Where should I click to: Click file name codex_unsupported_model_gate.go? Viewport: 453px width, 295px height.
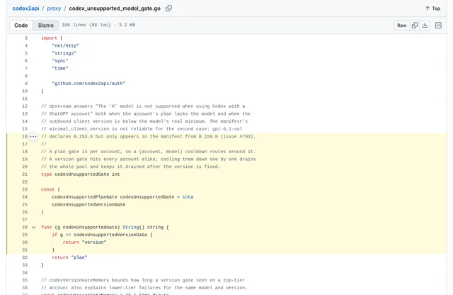point(115,9)
